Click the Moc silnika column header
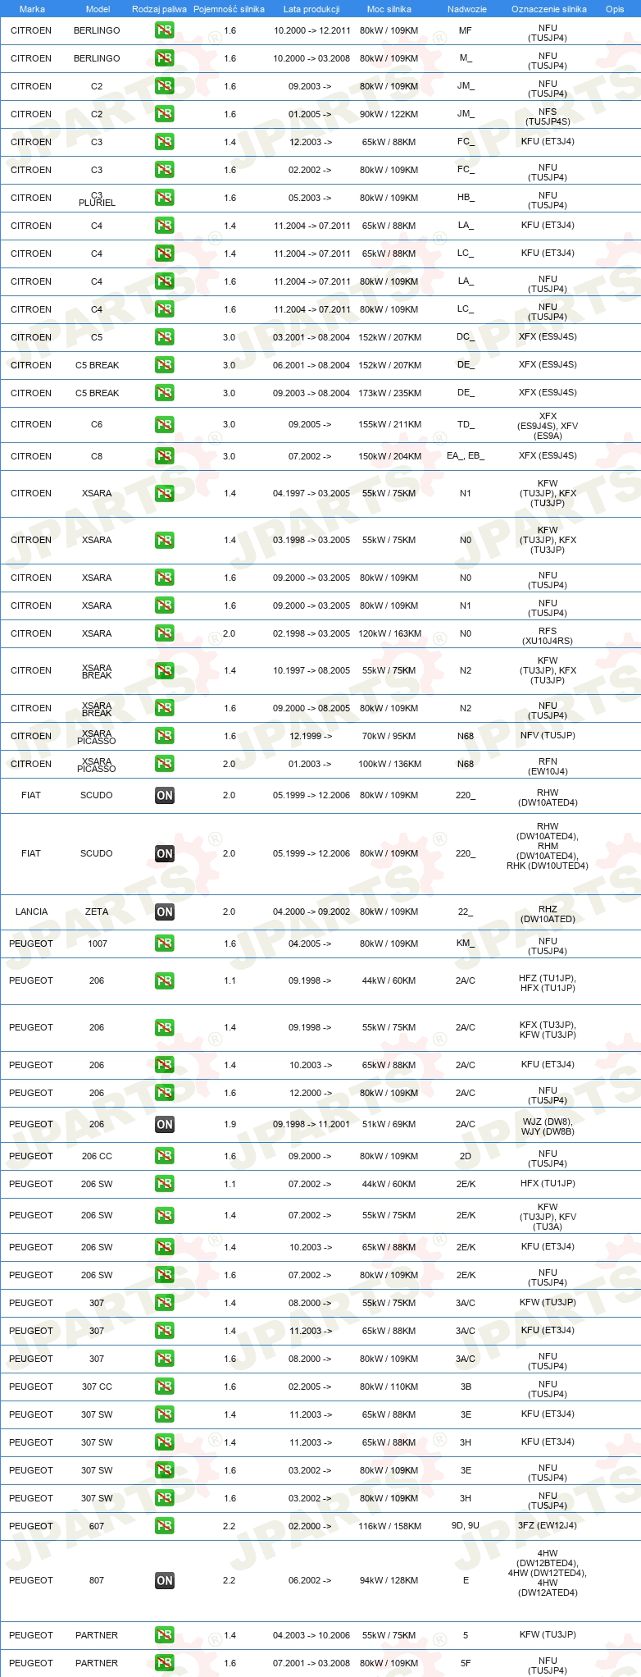 pos(389,9)
